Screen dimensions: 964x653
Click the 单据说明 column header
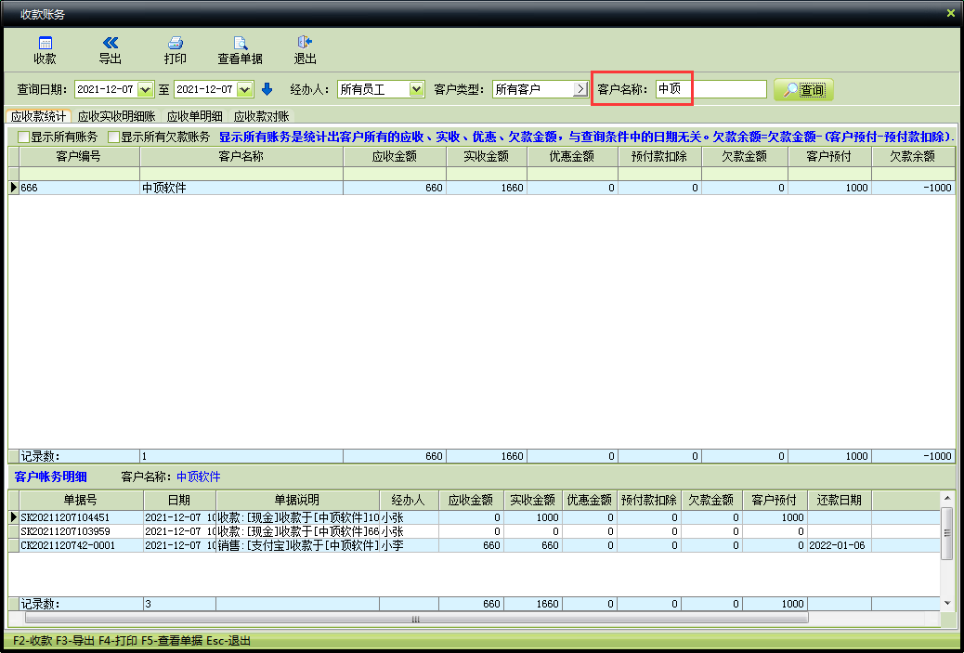(x=297, y=501)
